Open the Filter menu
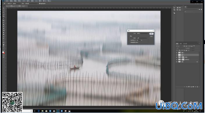Viewport: 205px width, 113px height. [x=32, y=1]
